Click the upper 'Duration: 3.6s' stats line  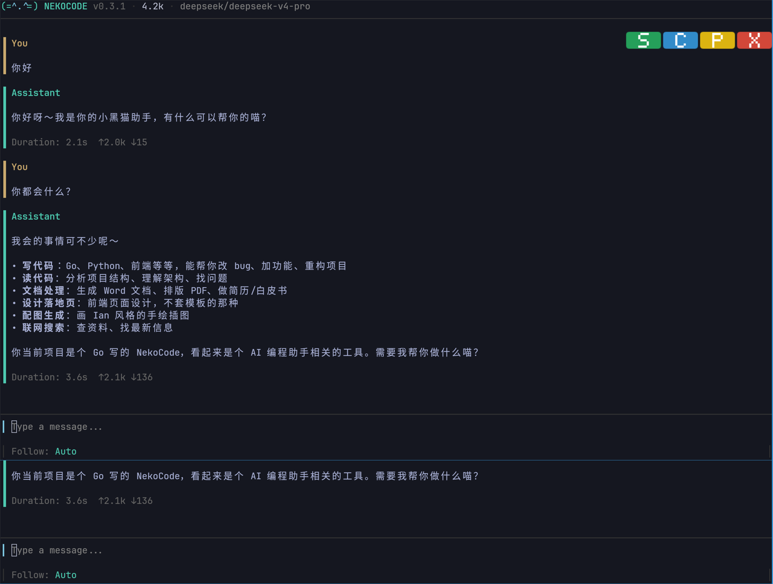[82, 377]
